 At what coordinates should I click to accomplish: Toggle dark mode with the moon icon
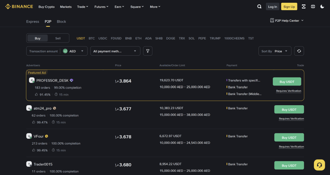pyautogui.click(x=322, y=6)
